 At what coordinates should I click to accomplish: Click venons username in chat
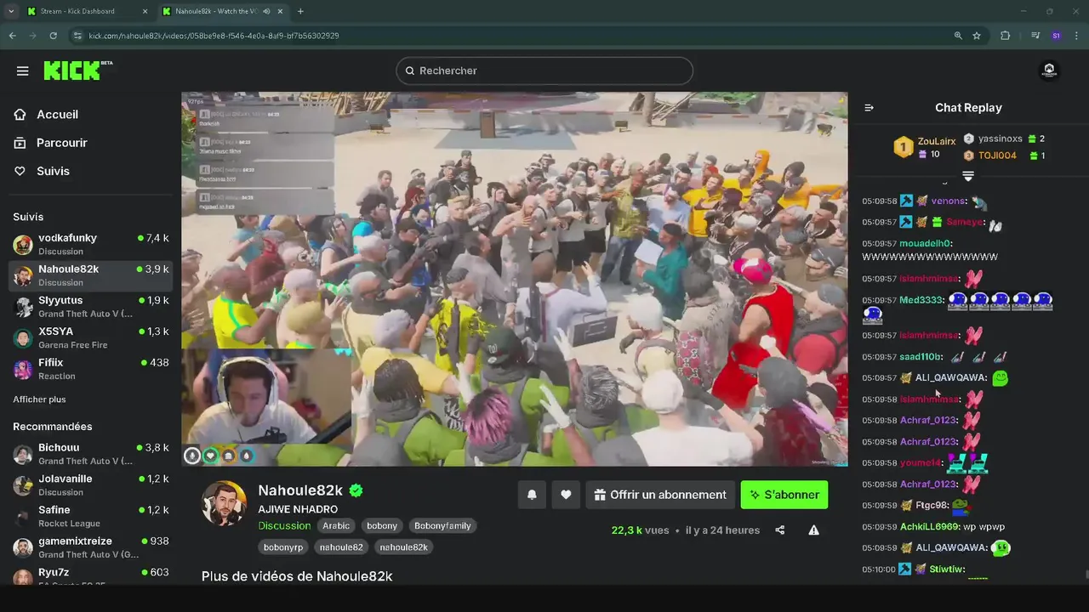click(948, 201)
